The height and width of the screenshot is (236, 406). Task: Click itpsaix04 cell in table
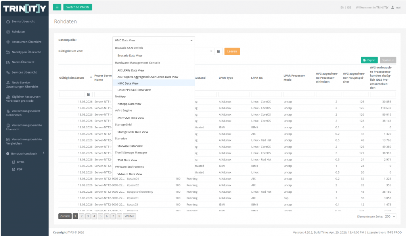coord(133,179)
